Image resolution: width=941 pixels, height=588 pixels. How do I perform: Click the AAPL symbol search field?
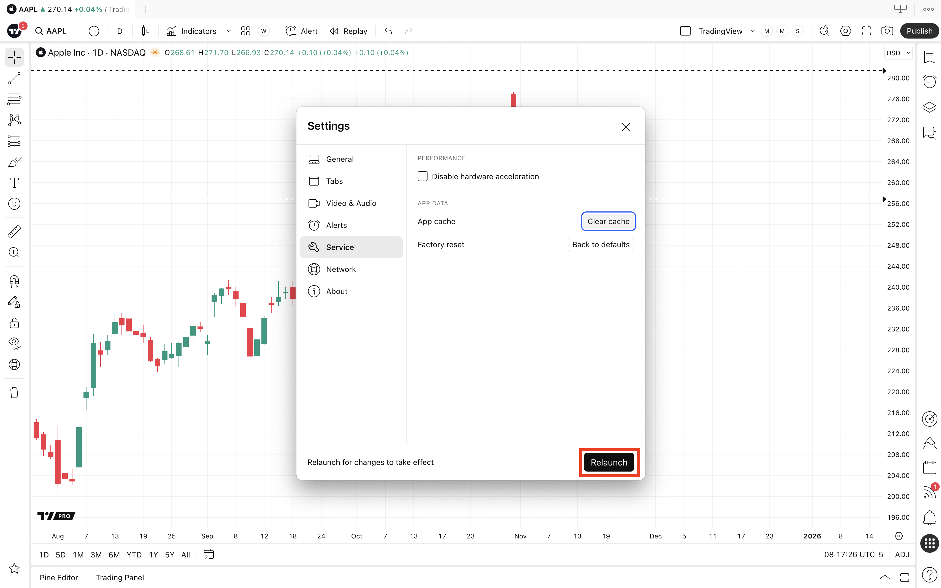pos(56,31)
